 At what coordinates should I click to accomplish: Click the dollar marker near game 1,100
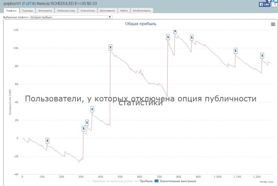236,51
